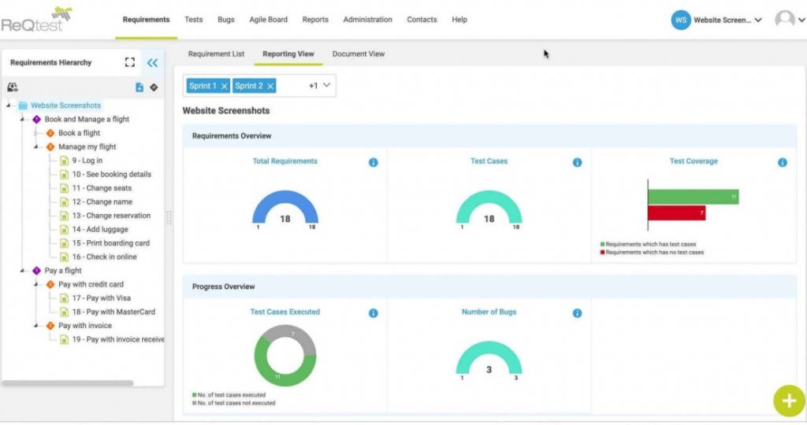This screenshot has width=807, height=425.
Task: Show info for Test Coverage
Action: tap(783, 162)
